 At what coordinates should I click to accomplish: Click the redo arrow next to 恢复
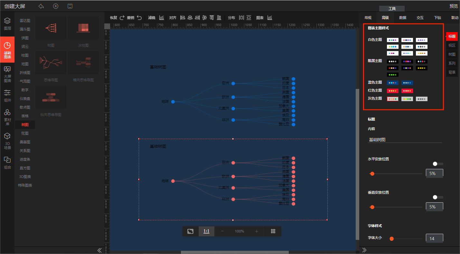click(x=122, y=18)
